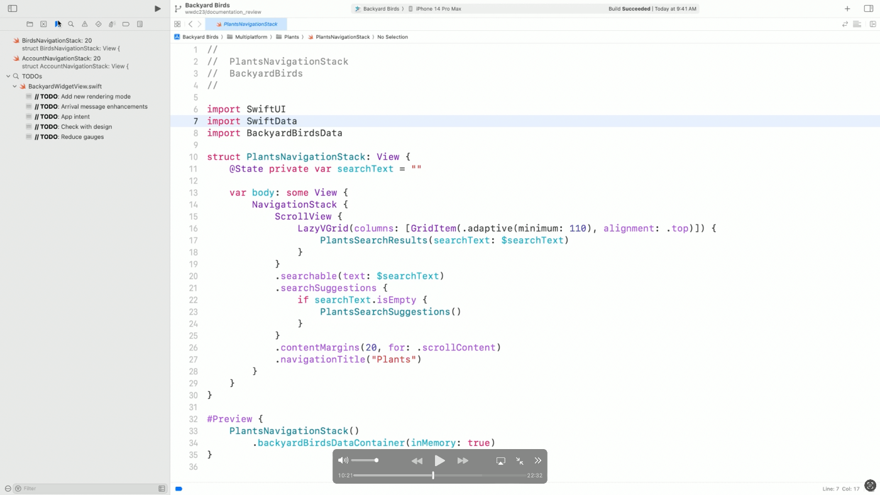880x495 pixels.
Task: Click Backyard Birds in the jump bar
Action: point(196,37)
